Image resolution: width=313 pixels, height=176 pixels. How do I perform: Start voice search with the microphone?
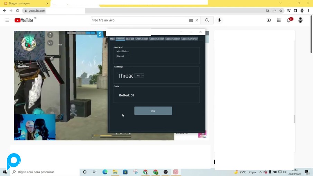pyautogui.click(x=219, y=20)
